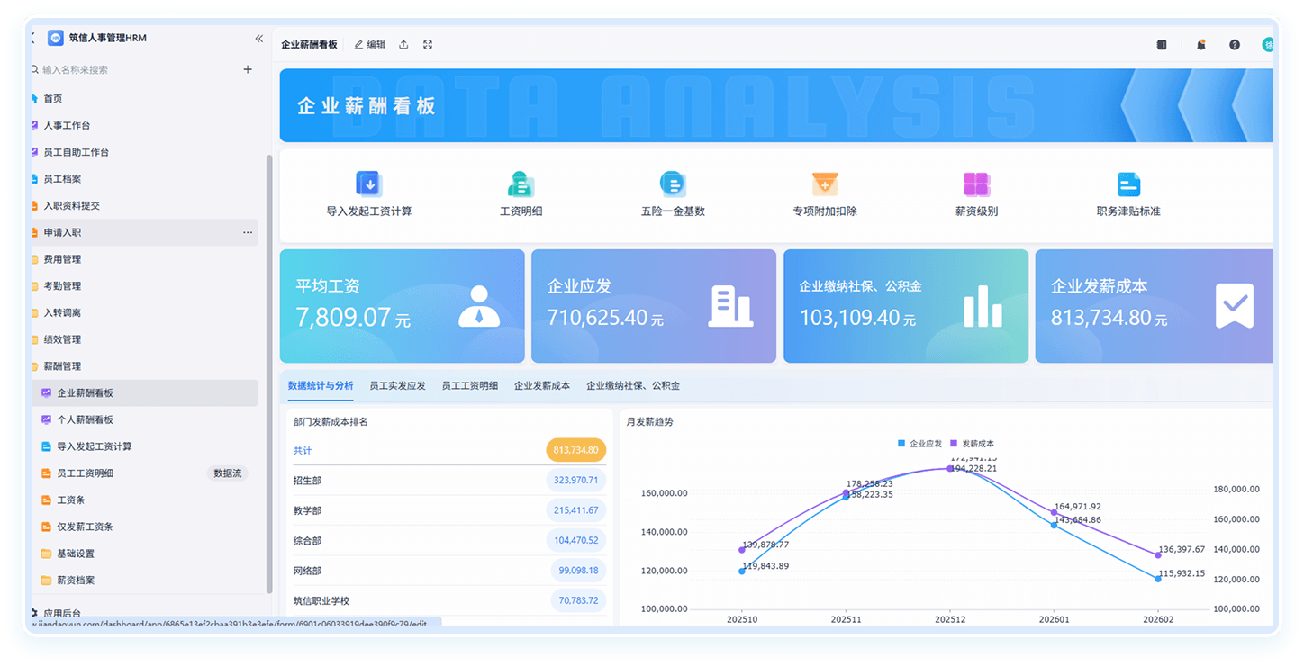
Task: Collapse the 薪酬管理 folder
Action: (62, 366)
